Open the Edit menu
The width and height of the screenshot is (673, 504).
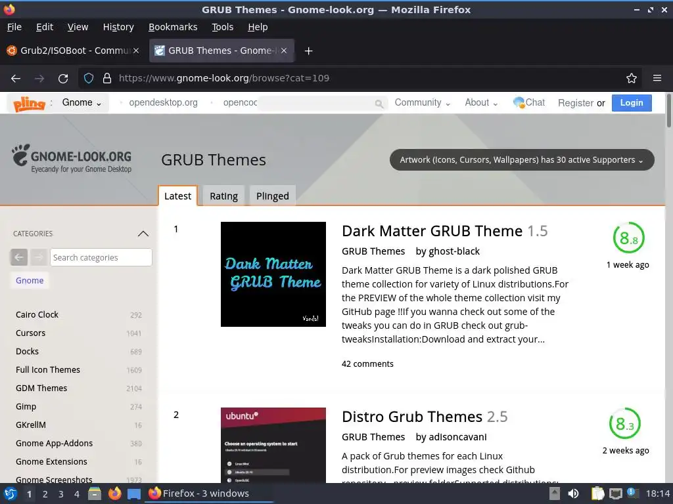45,27
